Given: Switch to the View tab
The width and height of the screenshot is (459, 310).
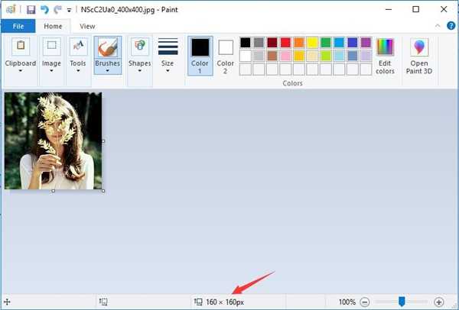Looking at the screenshot, I should click(x=87, y=26).
